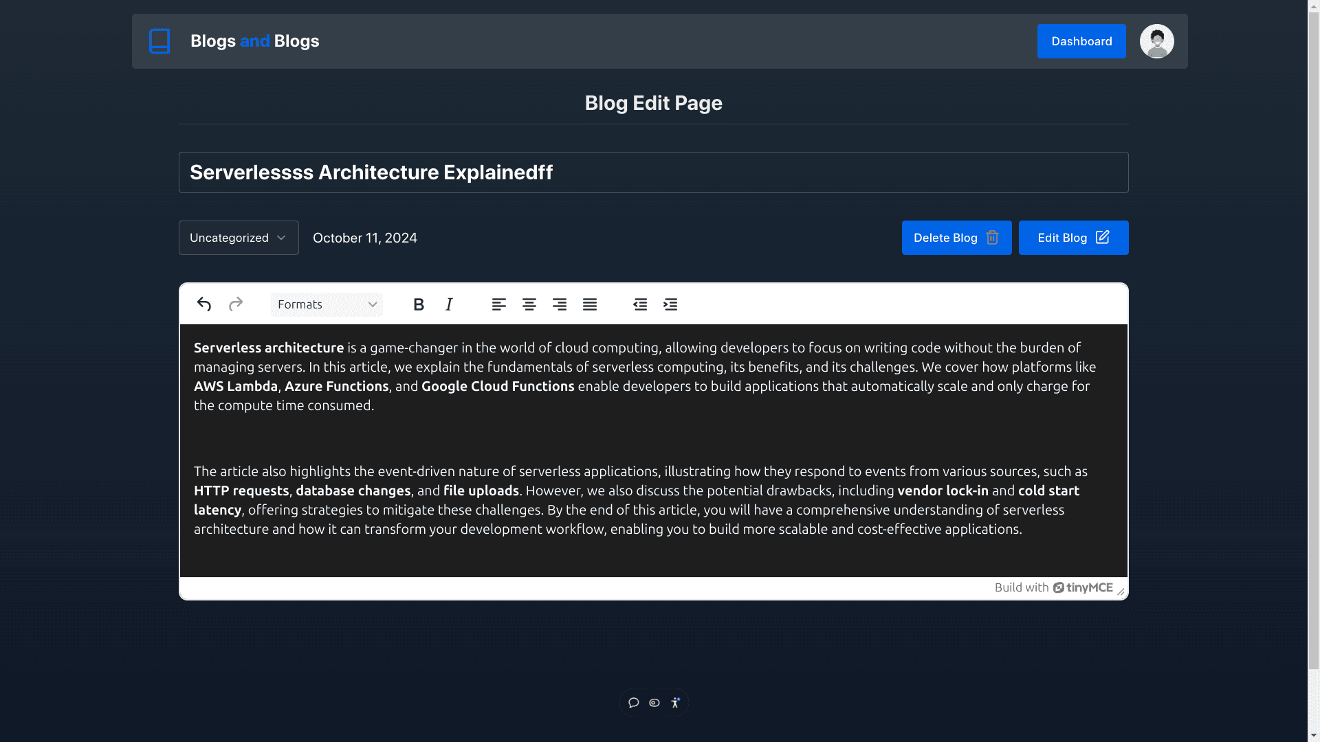
Task: Open the Formats dropdown
Action: point(327,304)
